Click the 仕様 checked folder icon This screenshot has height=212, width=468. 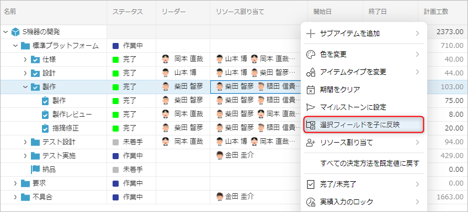35,59
